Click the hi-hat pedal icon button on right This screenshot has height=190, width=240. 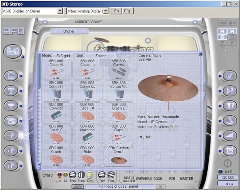[230, 121]
